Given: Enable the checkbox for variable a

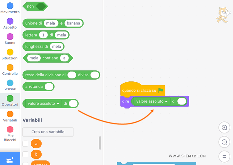Looking at the screenshot, I should [x=25, y=143].
